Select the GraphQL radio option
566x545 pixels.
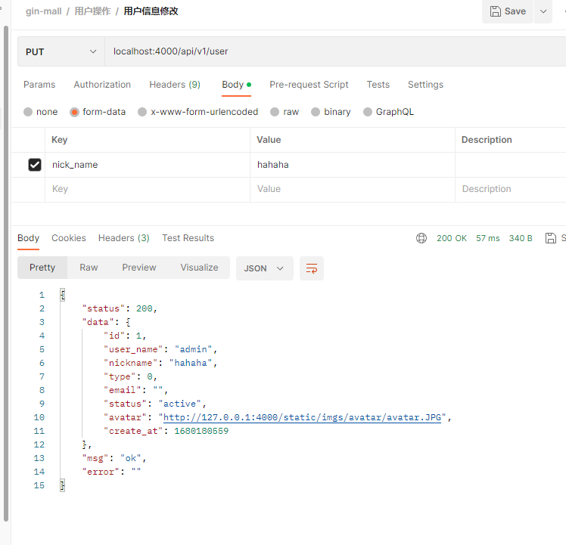pyautogui.click(x=369, y=112)
